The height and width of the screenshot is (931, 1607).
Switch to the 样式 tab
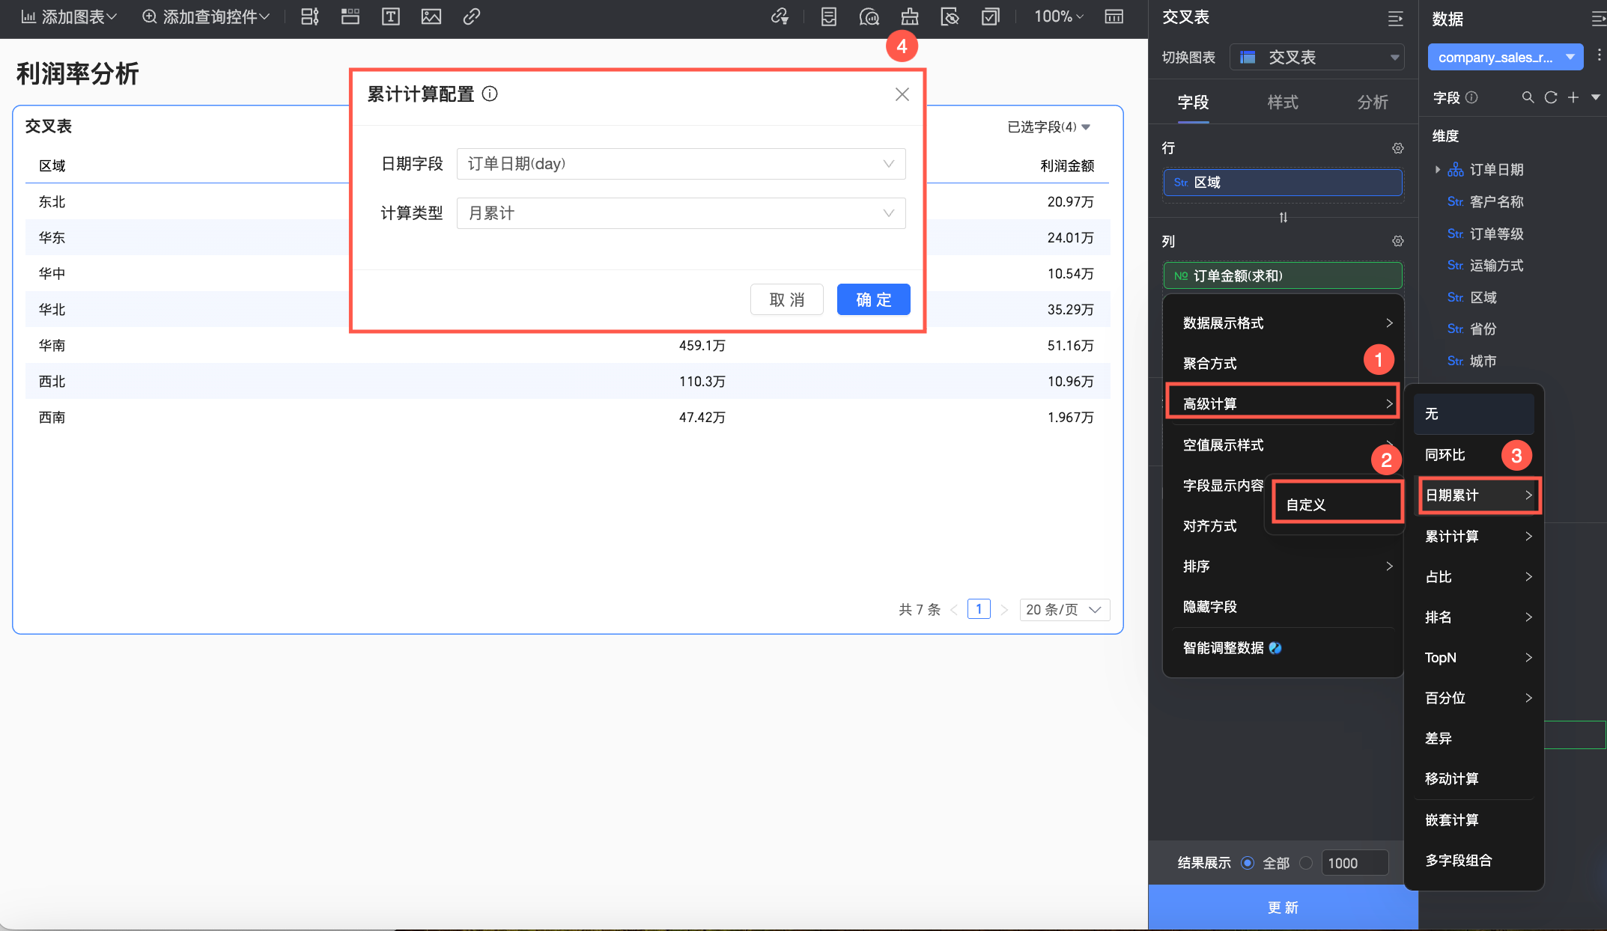point(1283,103)
